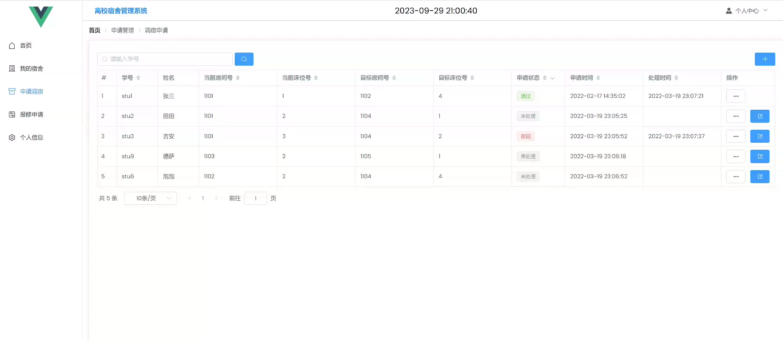
Task: Click the edit icon for stu6 row
Action: (x=759, y=177)
